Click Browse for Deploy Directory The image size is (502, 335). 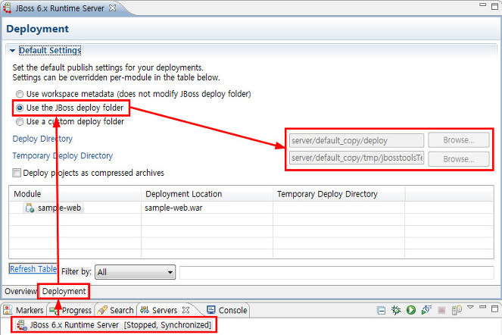pyautogui.click(x=458, y=140)
